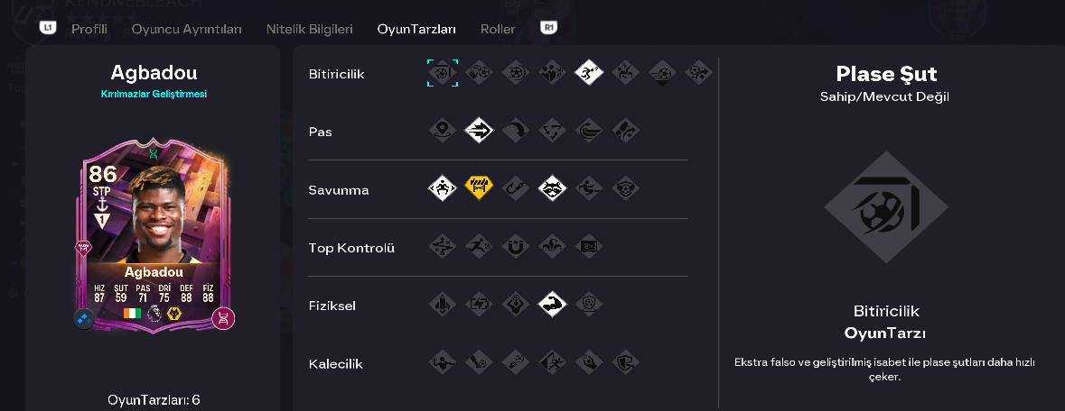Select the battery Relentless icon in Fiziksel
Image resolution: width=1065 pixels, height=411 pixels.
tap(479, 305)
